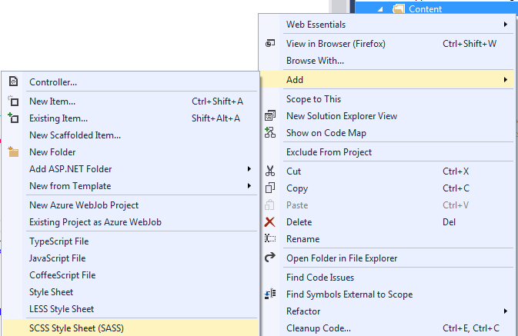The width and height of the screenshot is (518, 336).
Task: Click the Open Folder in File Explorer icon
Action: [x=270, y=258]
